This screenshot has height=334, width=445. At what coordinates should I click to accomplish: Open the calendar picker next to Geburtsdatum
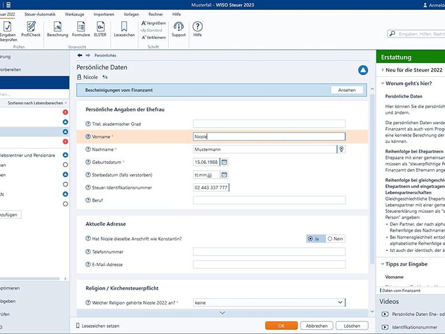pos(224,162)
